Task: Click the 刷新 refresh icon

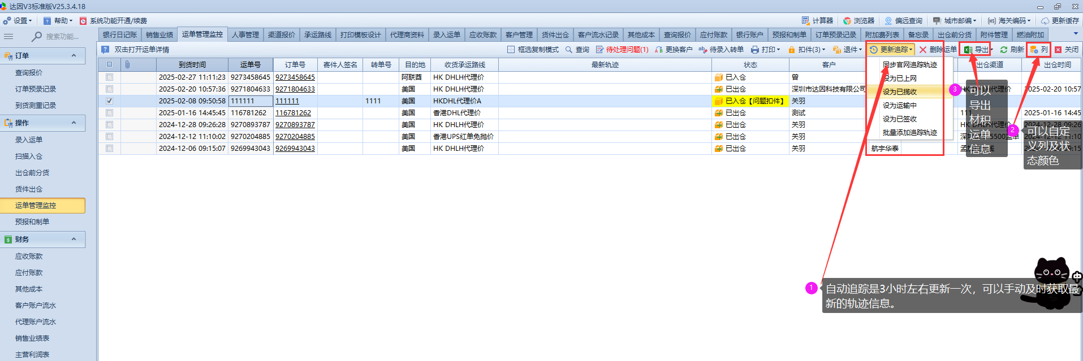Action: click(x=1004, y=50)
